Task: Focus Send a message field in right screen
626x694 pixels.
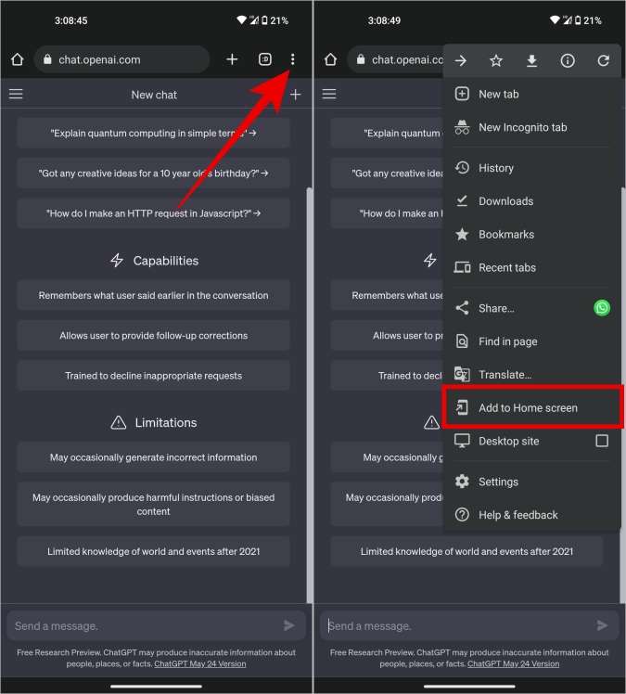Action: 469,625
